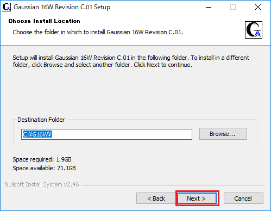Click the 'Destination Folder' group label

[x=41, y=120]
